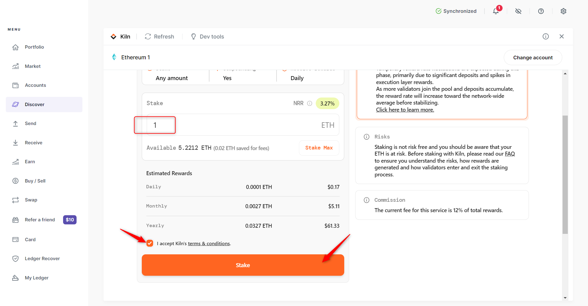Open the Click here to learn more link
The width and height of the screenshot is (588, 306).
coord(405,110)
